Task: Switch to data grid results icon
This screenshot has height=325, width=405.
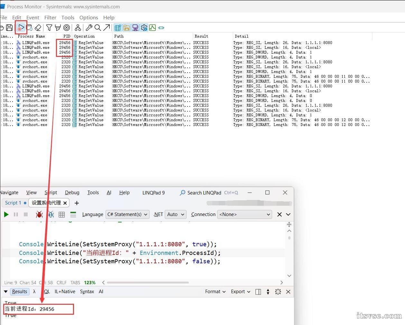Action: [62, 214]
